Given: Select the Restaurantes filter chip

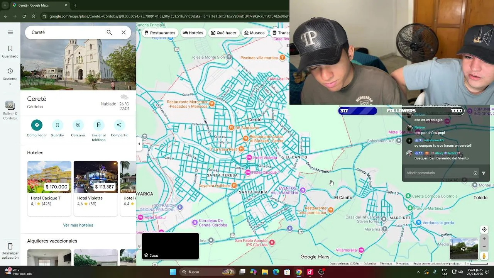Looking at the screenshot, I should tap(159, 33).
